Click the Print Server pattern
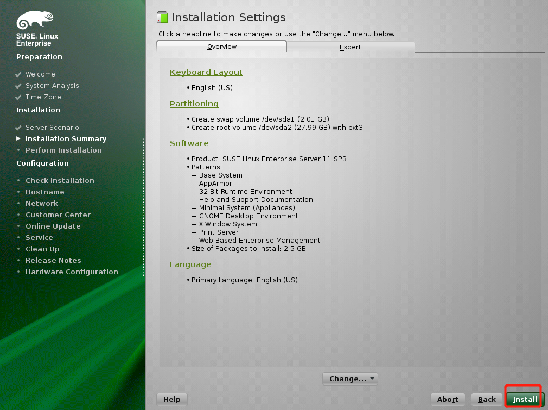Viewport: 548px width, 410px height. [219, 232]
